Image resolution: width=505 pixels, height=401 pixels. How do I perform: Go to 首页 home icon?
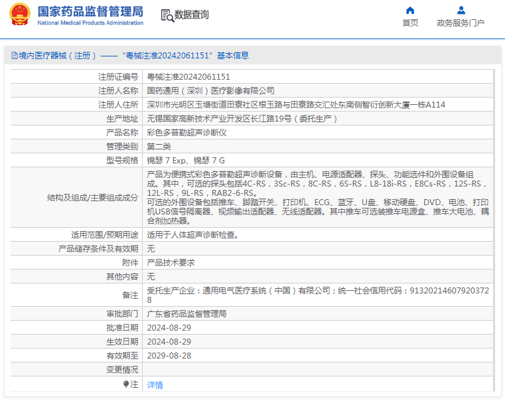click(410, 11)
